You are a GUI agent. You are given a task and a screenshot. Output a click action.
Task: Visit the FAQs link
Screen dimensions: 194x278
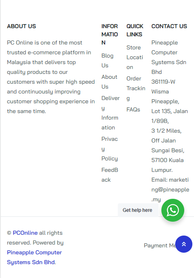point(133,109)
